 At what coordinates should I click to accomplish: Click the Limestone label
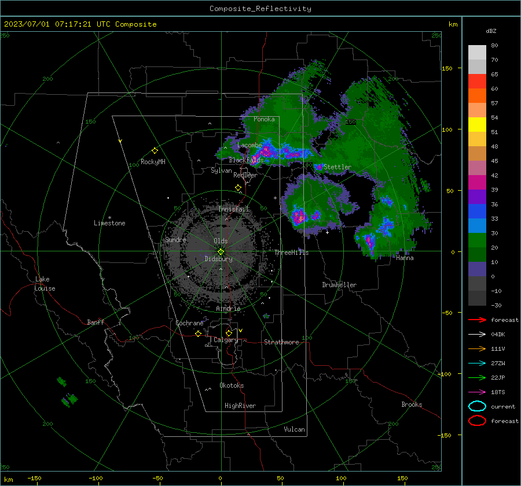point(109,223)
